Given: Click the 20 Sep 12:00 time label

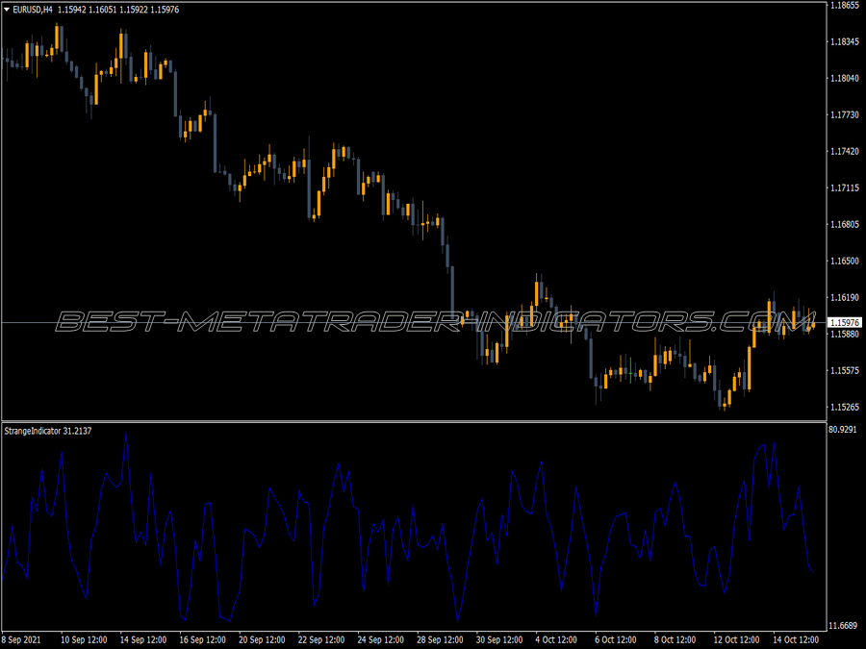Looking at the screenshot, I should [262, 639].
